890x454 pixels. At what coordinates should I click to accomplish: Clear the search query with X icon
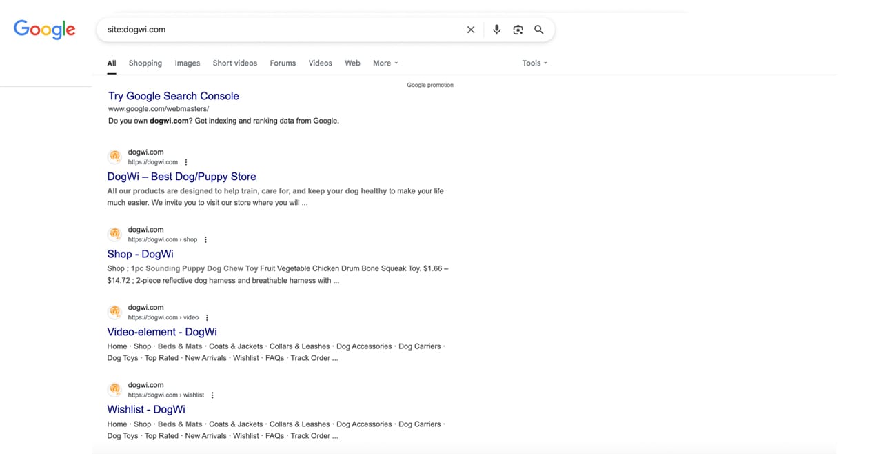(x=471, y=30)
